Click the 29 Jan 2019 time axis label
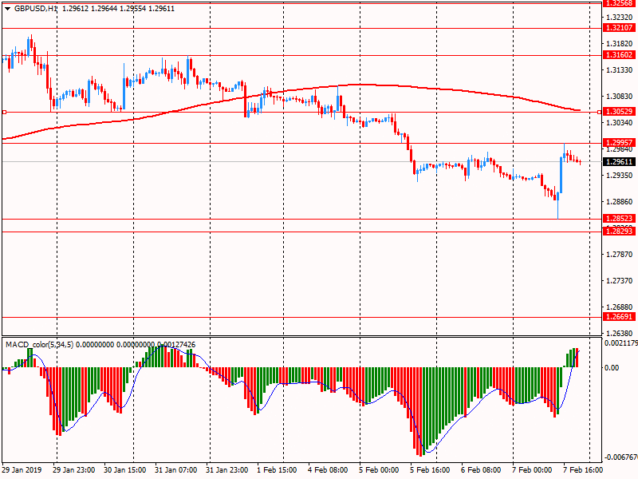This screenshot has width=638, height=479. pos(22,471)
